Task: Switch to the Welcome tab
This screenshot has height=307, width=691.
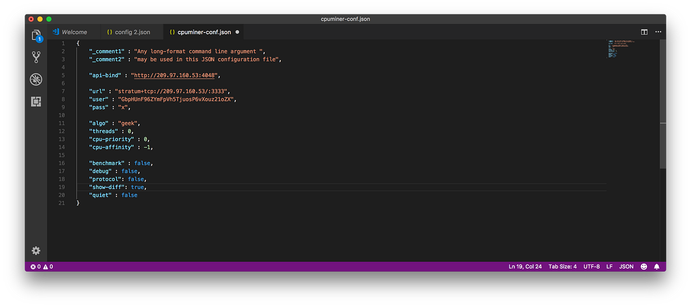Action: (x=74, y=32)
